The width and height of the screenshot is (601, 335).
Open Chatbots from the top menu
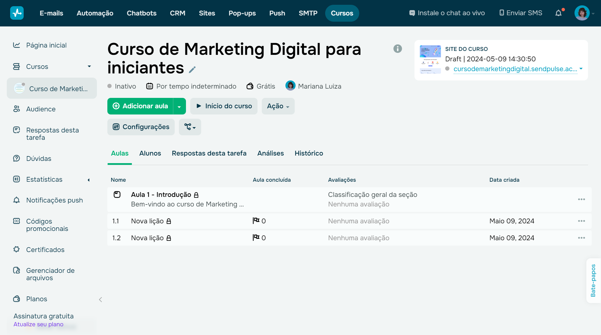click(141, 13)
